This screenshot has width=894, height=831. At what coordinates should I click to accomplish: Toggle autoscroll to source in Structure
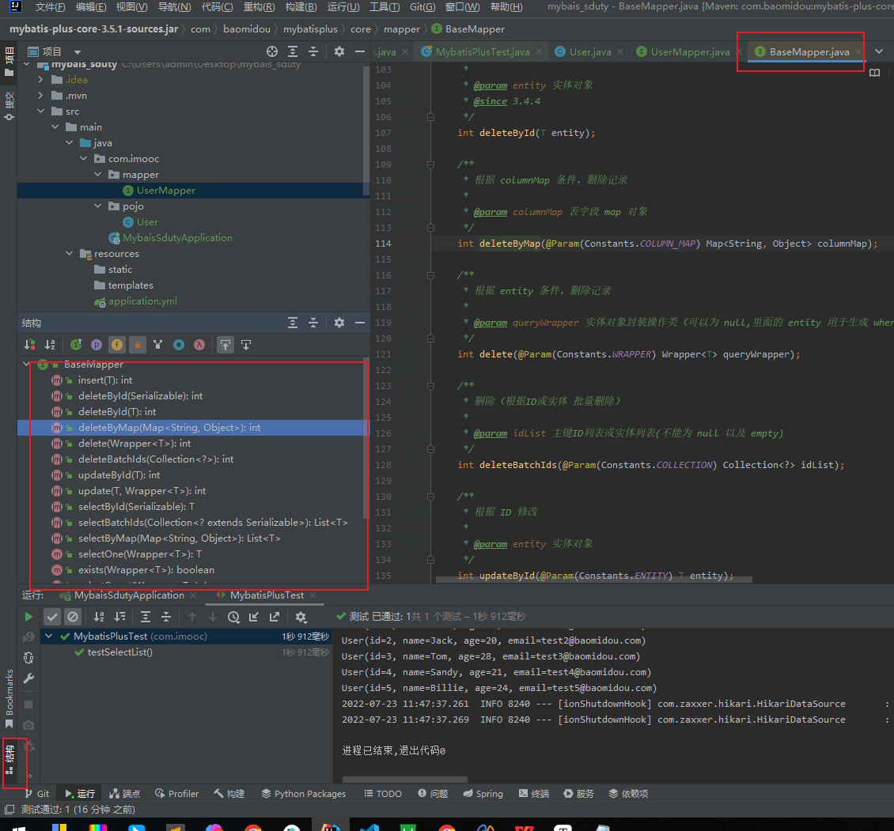(x=225, y=344)
